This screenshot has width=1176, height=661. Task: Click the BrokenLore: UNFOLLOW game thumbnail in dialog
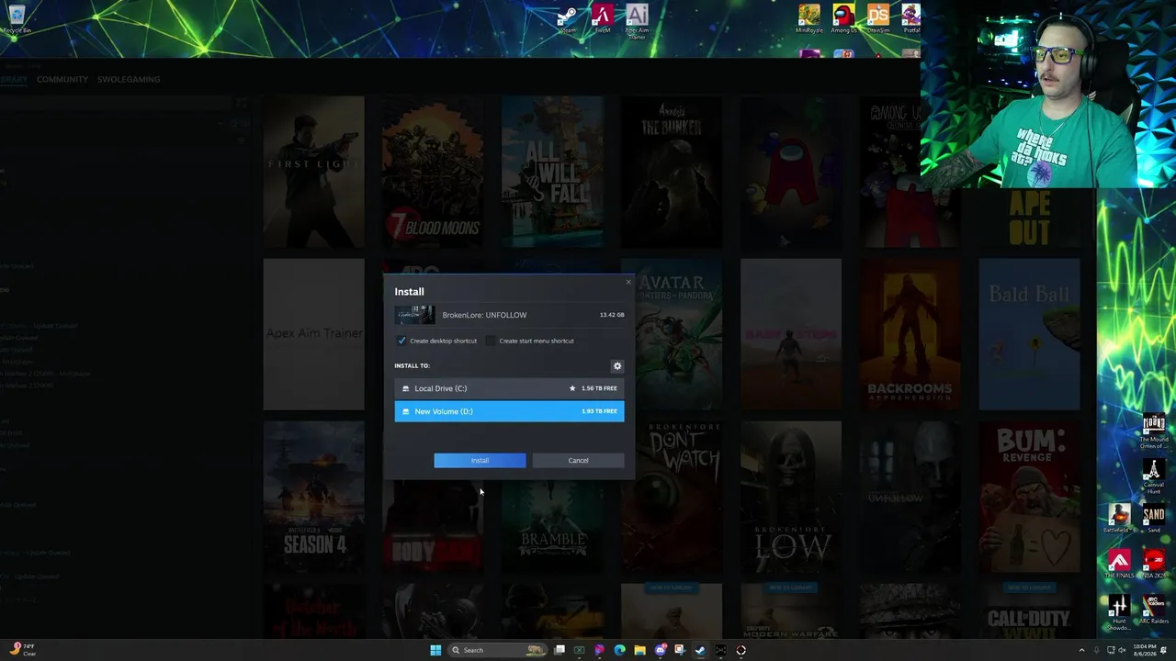coord(415,315)
